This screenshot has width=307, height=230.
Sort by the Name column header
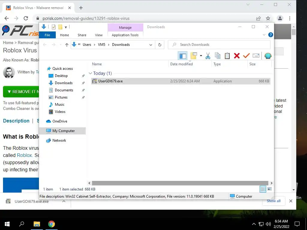[97, 64]
